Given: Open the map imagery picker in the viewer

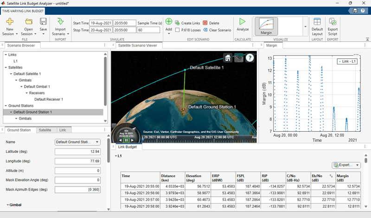Looking at the screenshot, I should click(x=239, y=58).
